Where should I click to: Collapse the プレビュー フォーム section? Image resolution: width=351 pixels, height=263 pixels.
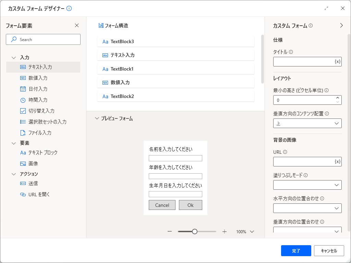pyautogui.click(x=97, y=118)
